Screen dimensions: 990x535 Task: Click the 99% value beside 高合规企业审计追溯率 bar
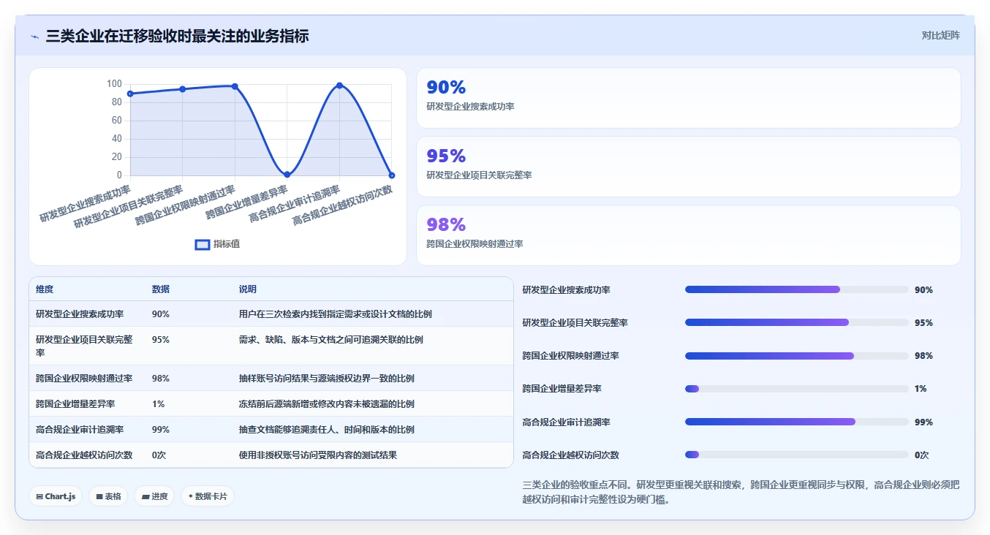tap(923, 422)
